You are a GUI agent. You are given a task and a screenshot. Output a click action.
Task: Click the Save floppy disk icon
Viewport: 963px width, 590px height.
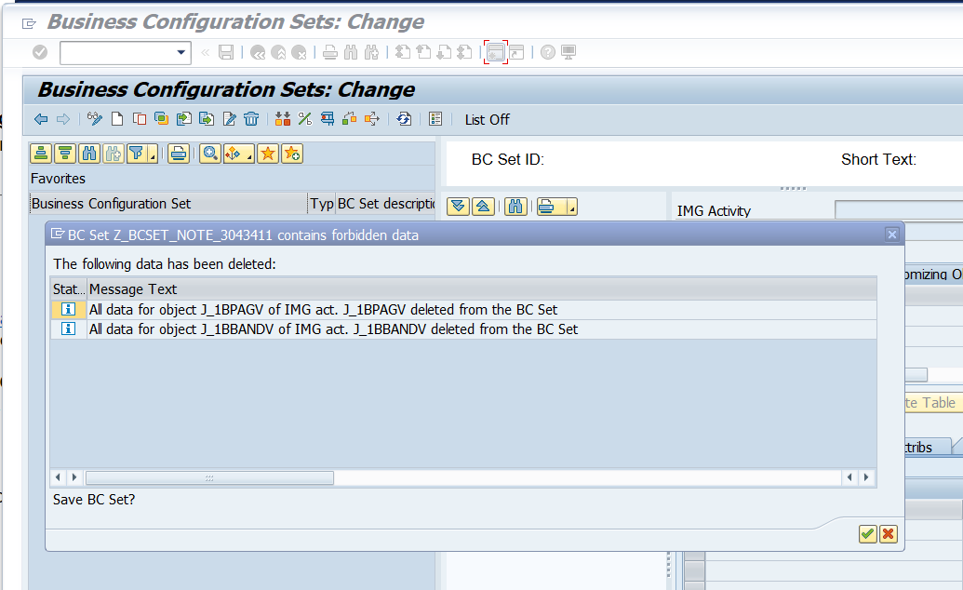coord(226,52)
